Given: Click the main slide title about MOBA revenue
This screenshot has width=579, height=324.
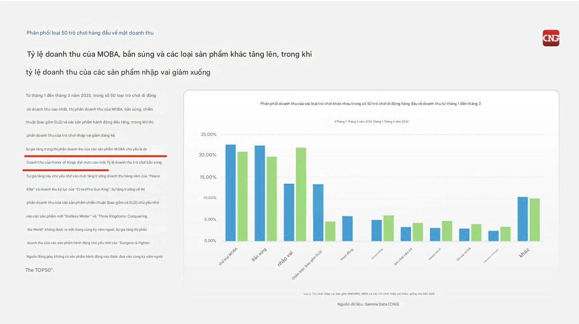Looking at the screenshot, I should click(169, 54).
